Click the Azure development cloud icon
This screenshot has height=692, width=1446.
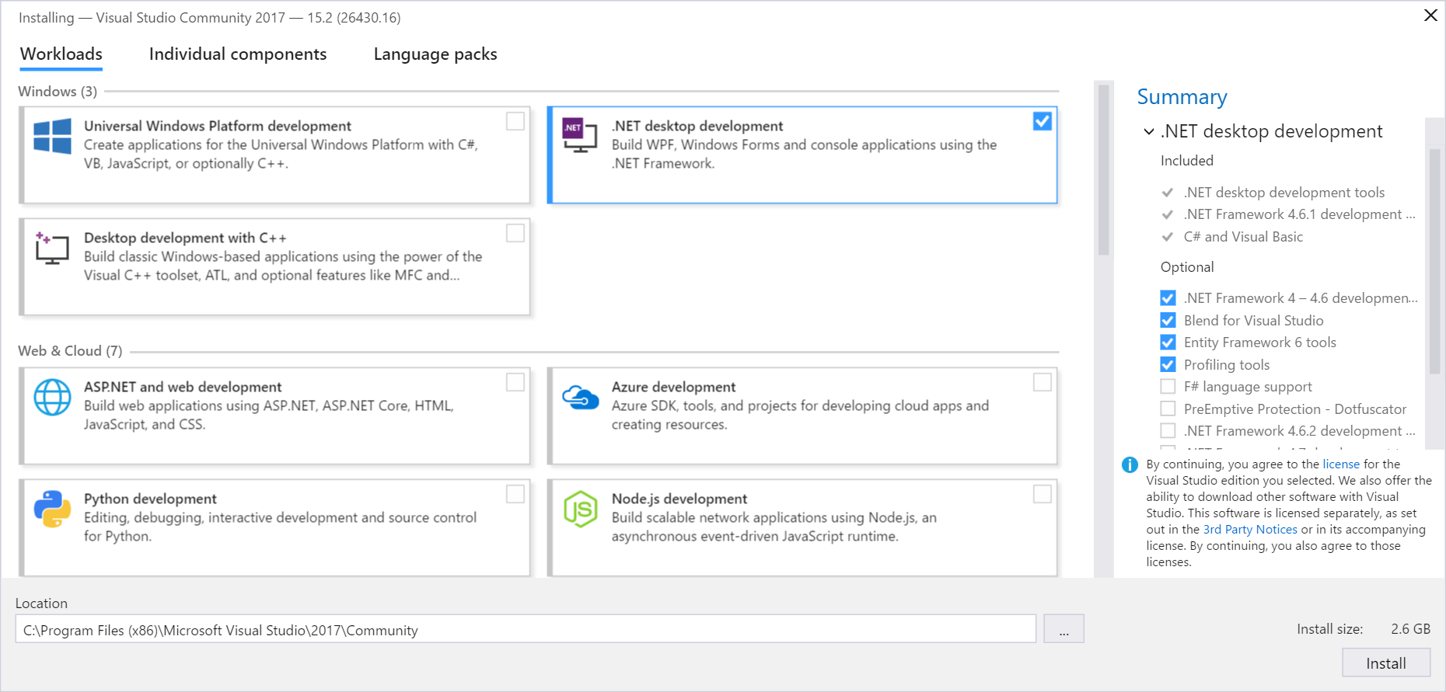(580, 398)
